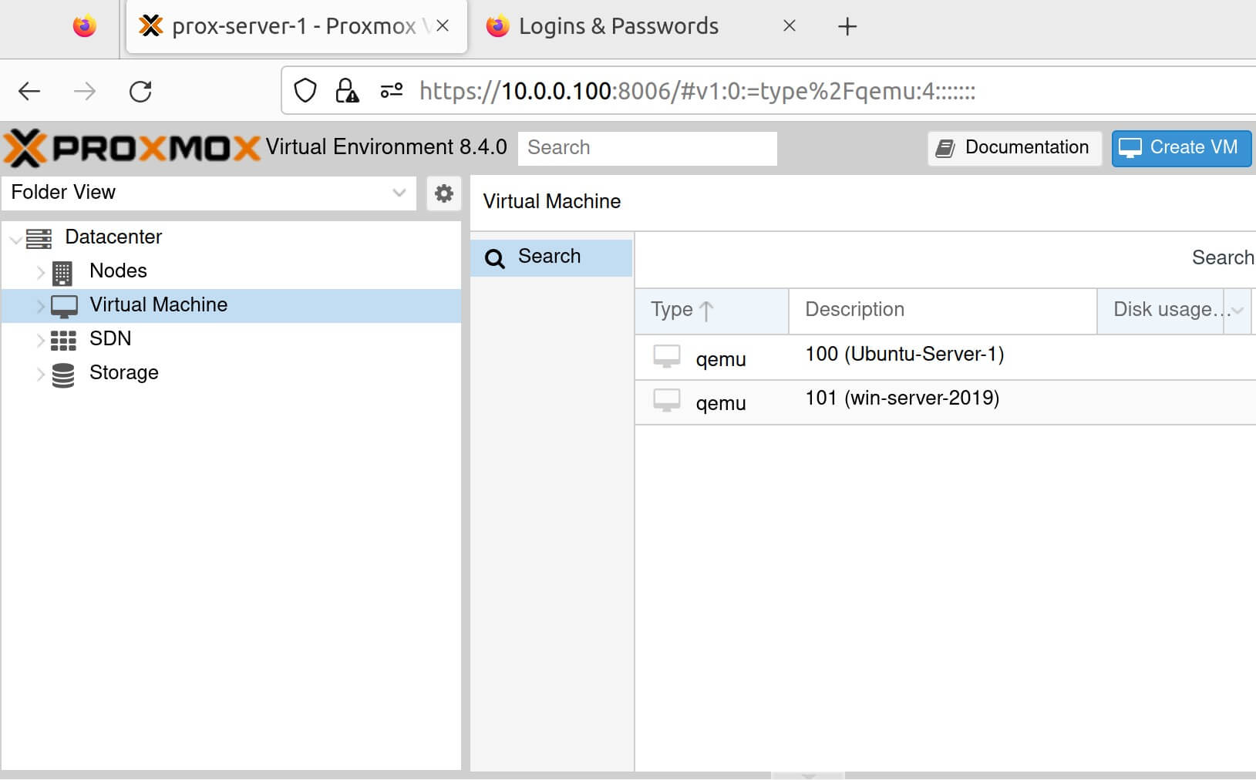Click the tracking protection shield icon
The height and width of the screenshot is (780, 1256).
point(305,91)
